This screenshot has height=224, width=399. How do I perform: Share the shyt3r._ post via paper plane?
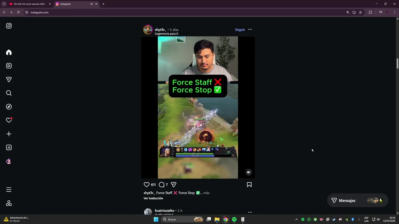(x=174, y=184)
